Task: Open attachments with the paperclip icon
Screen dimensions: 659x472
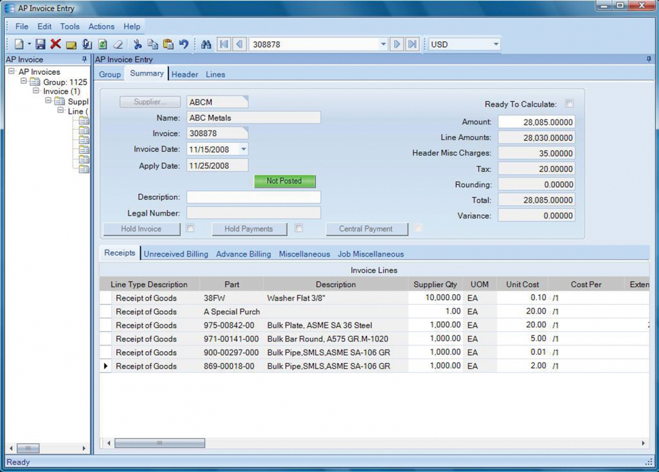Action: pos(87,44)
